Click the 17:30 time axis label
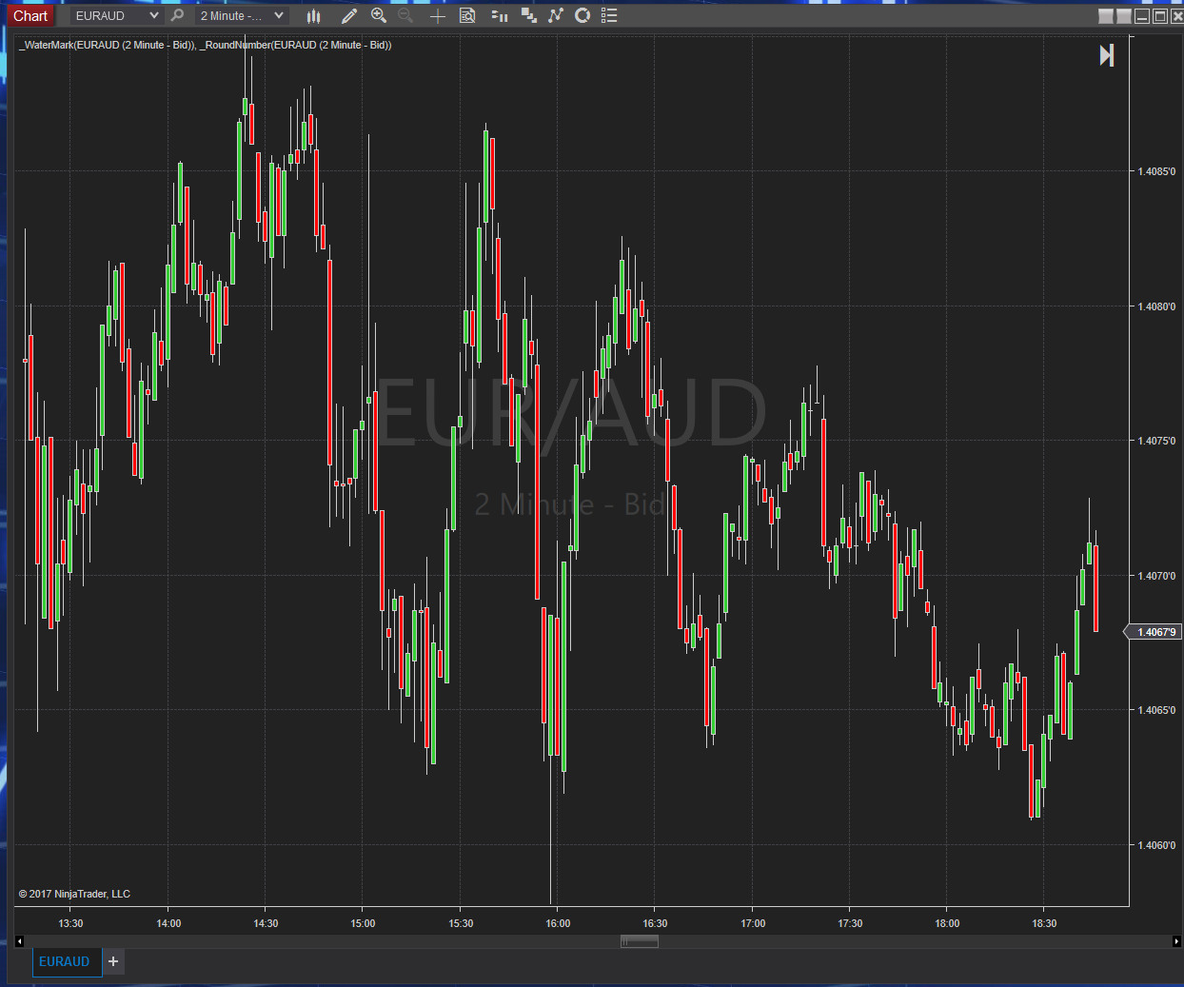The height and width of the screenshot is (987, 1184). (x=850, y=923)
